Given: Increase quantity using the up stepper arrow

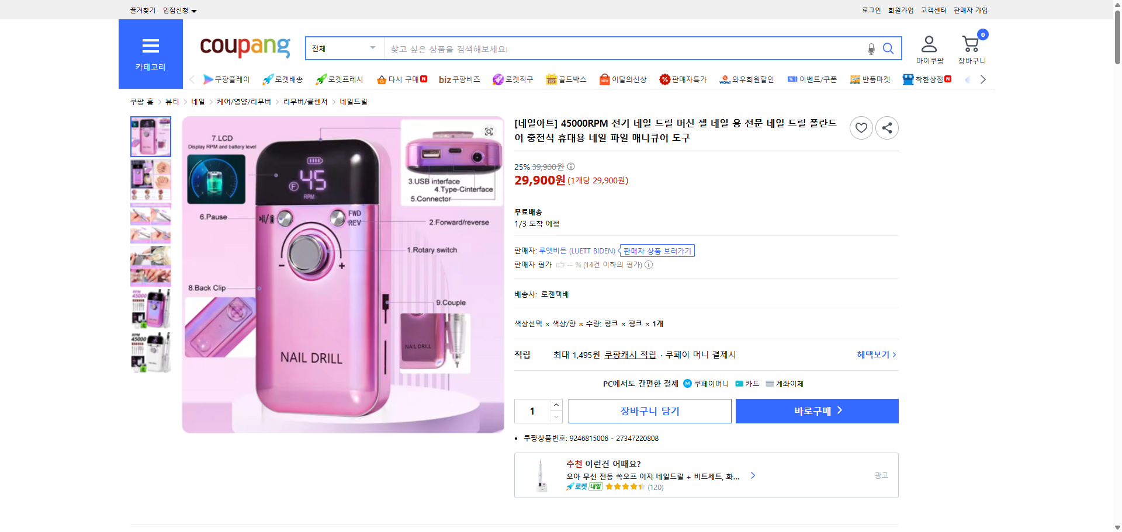Looking at the screenshot, I should coord(556,405).
